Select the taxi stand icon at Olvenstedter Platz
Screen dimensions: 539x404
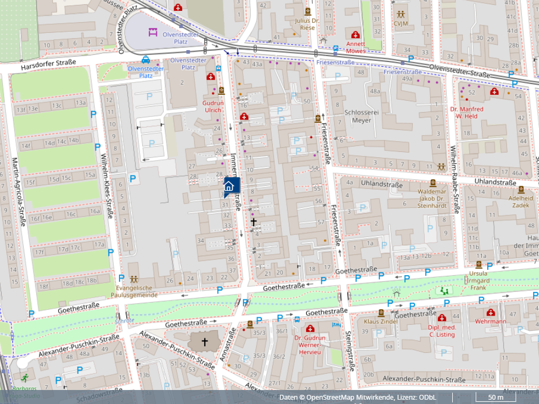click(146, 60)
